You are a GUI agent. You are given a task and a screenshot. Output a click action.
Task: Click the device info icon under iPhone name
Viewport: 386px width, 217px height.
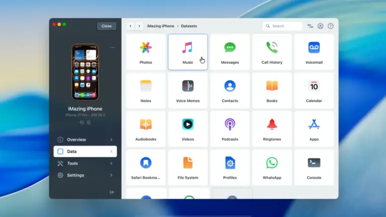pyautogui.click(x=88, y=122)
